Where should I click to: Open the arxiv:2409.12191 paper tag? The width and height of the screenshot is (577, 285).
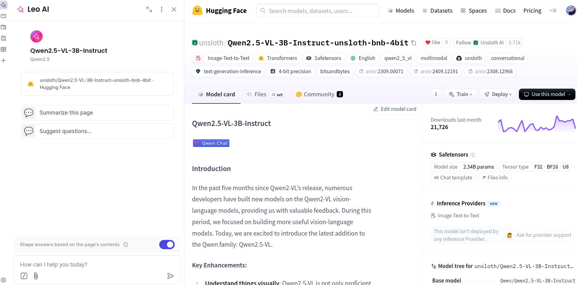pyautogui.click(x=436, y=71)
